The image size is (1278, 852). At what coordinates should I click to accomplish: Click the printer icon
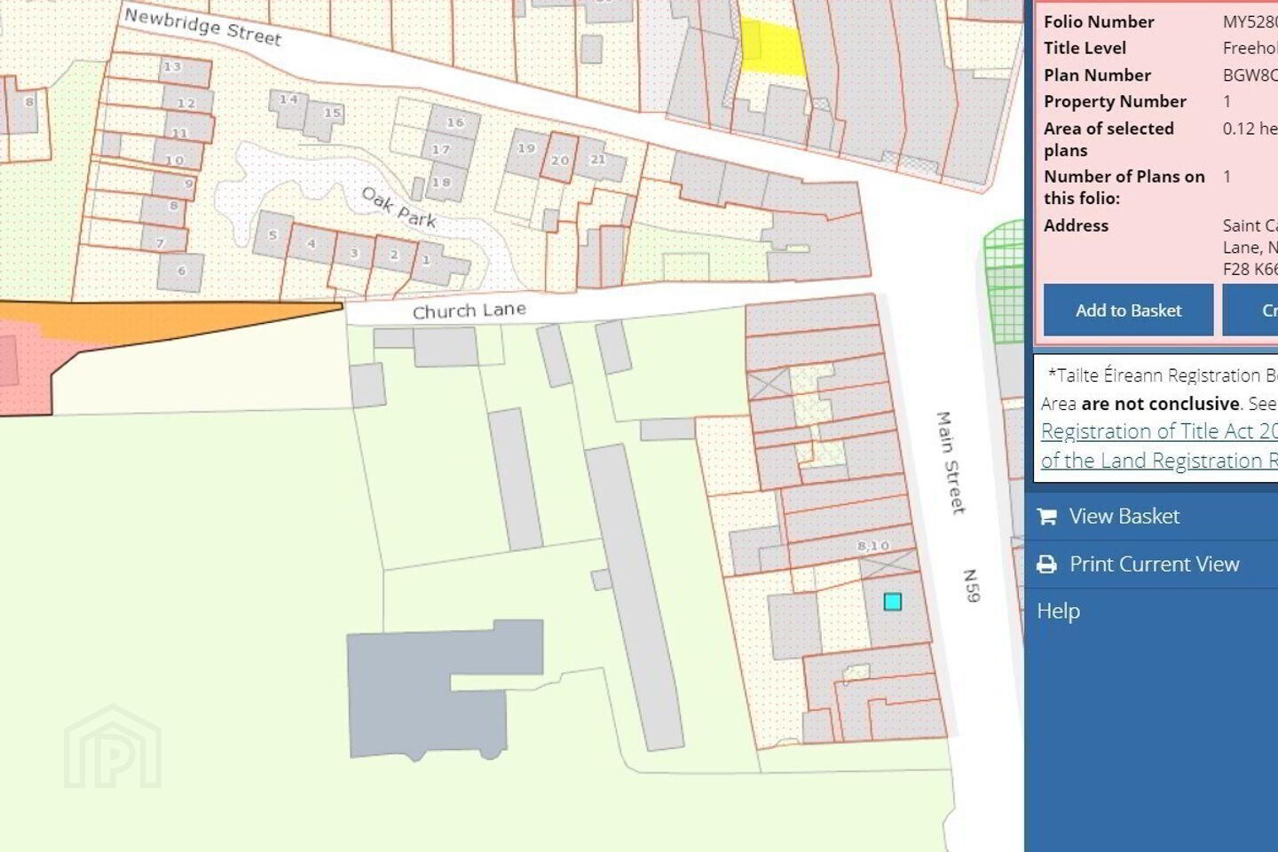pyautogui.click(x=1047, y=564)
